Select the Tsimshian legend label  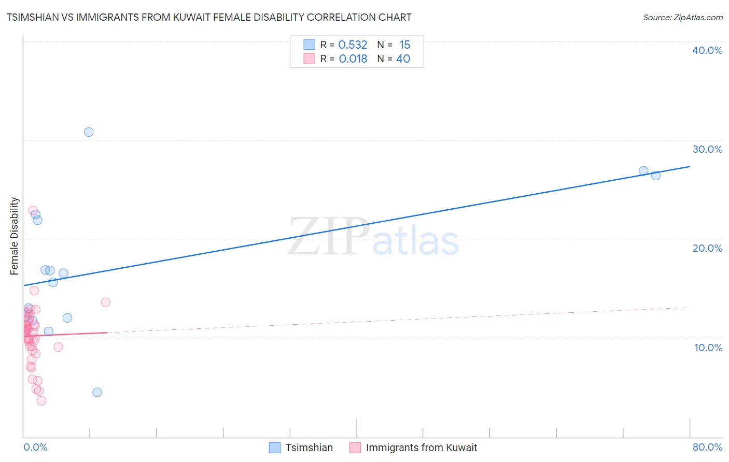coord(309,447)
